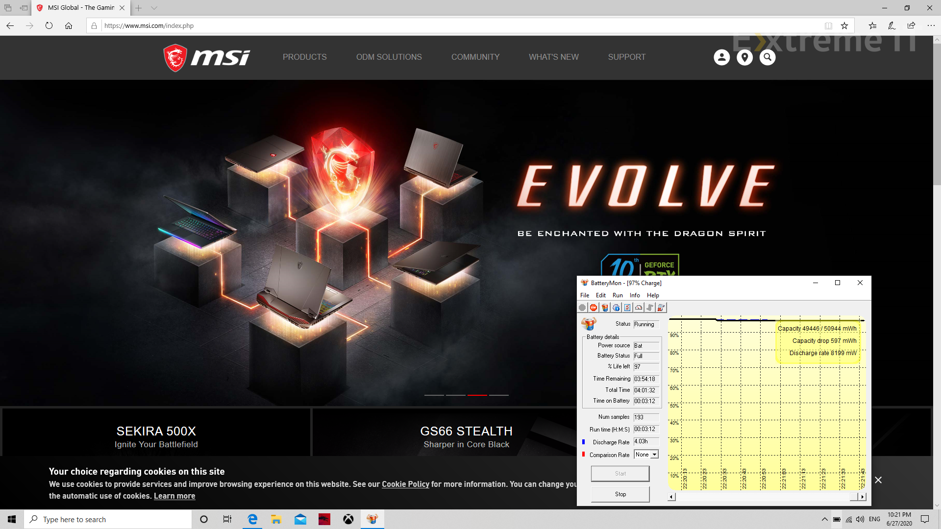Open the Help menu in BatteryMon
Screen dimensions: 941x529
click(653, 295)
